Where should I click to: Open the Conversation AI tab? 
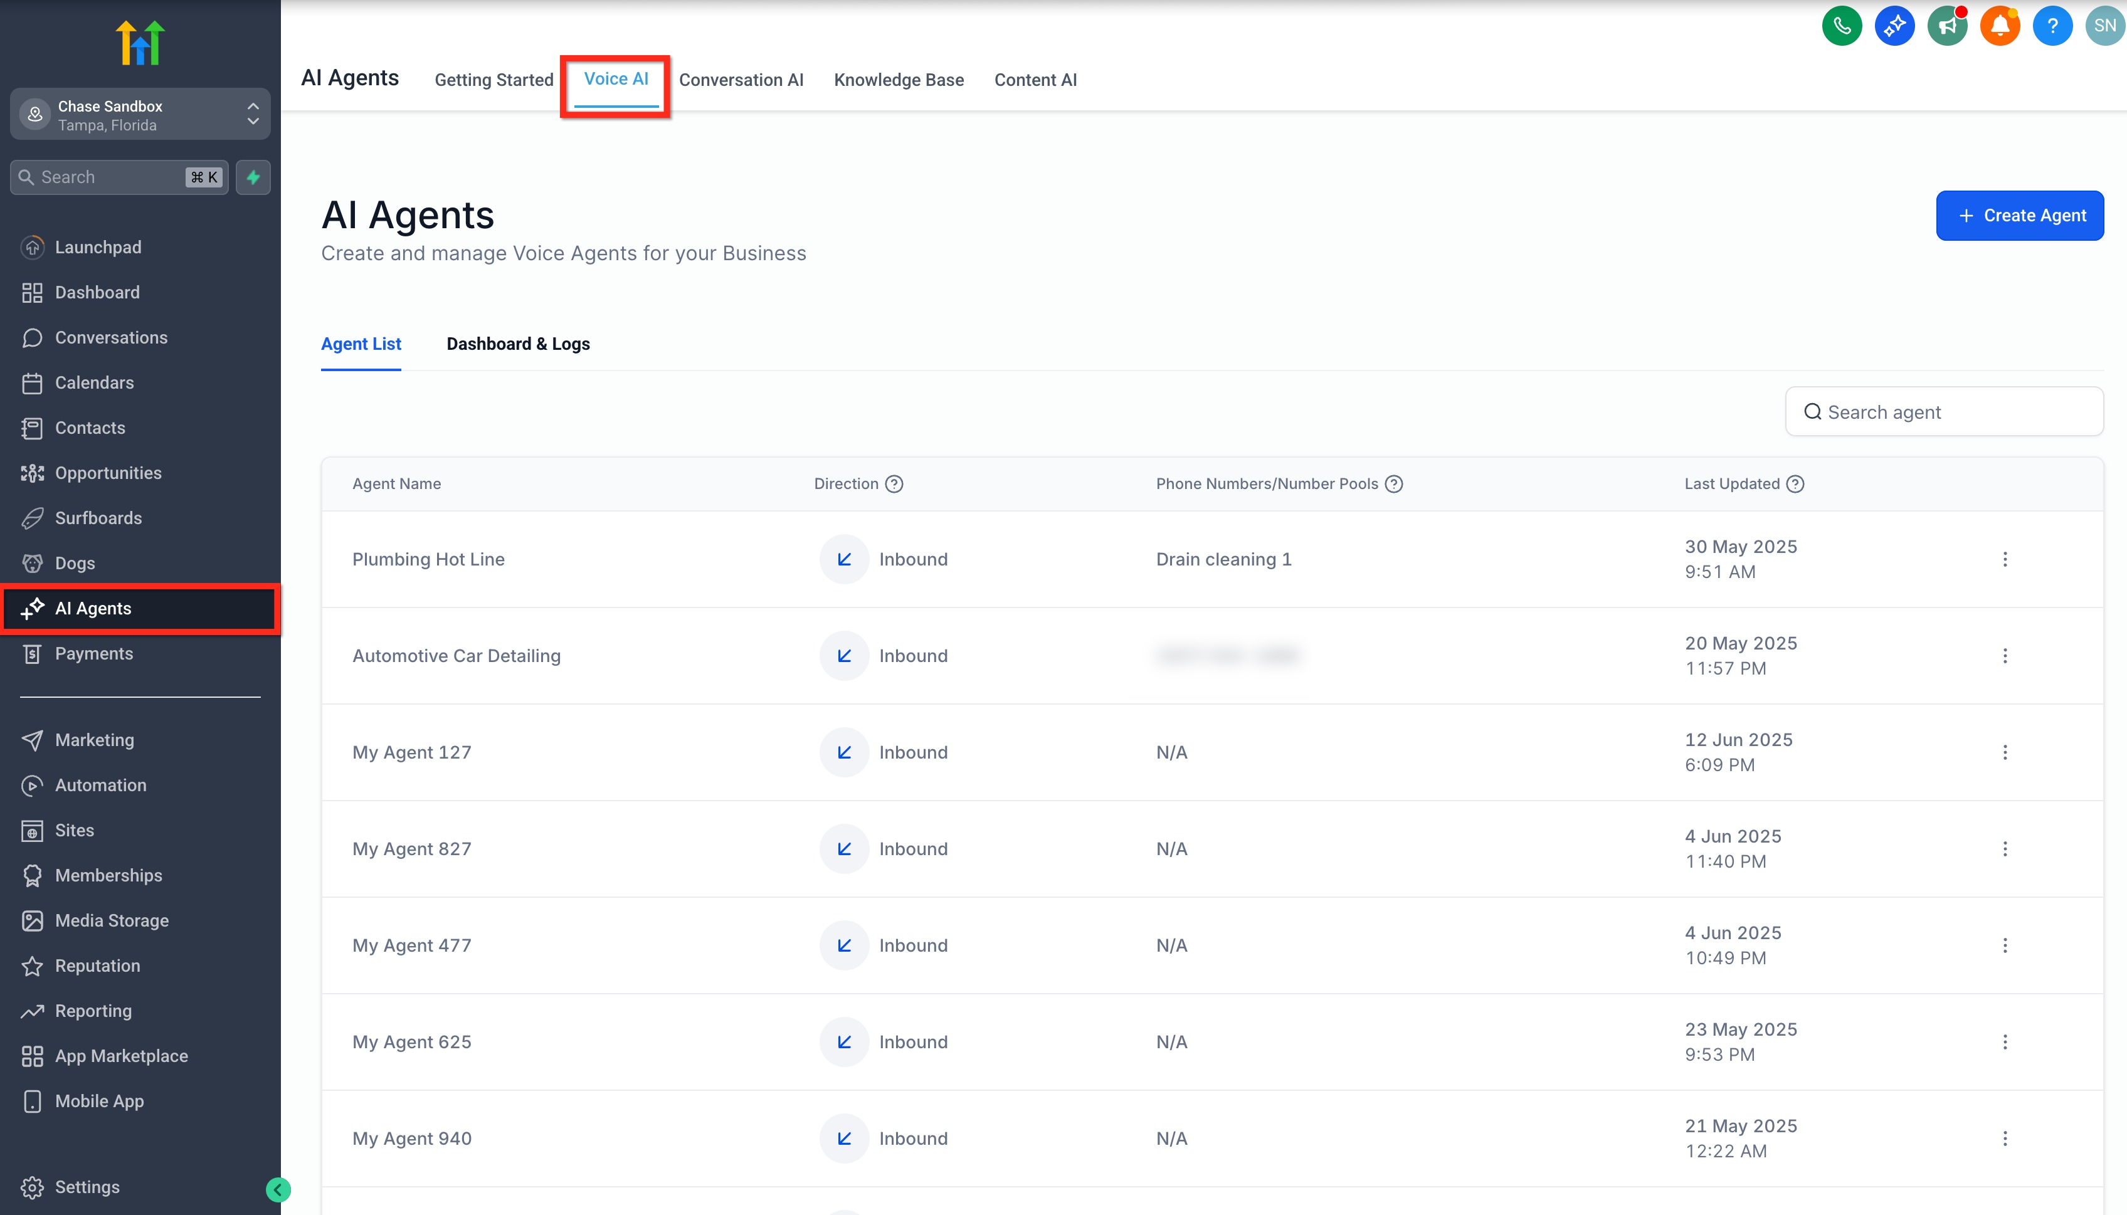[x=740, y=80]
